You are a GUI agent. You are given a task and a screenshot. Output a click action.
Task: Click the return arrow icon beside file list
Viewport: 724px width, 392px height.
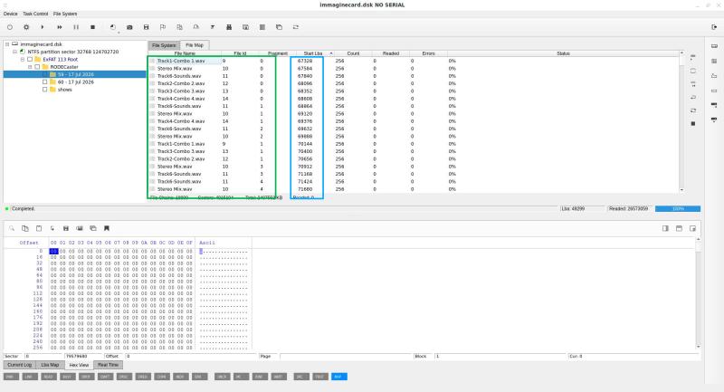[x=693, y=98]
